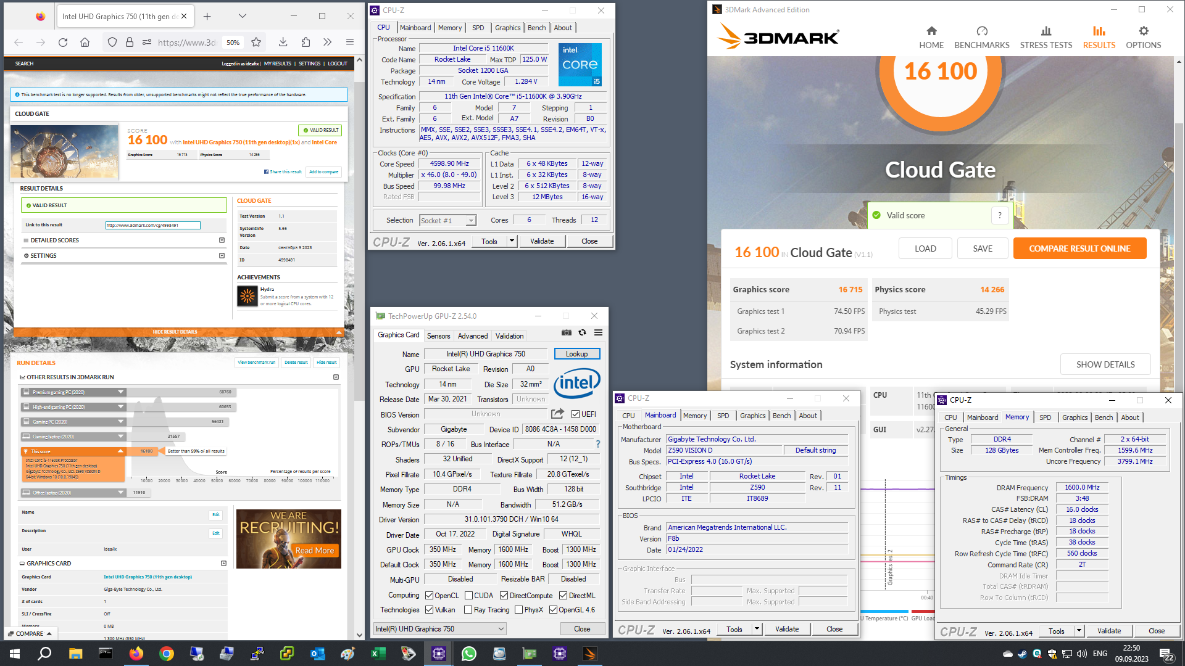
Task: Expand Gaming laptop (2020) row
Action: [x=73, y=437]
